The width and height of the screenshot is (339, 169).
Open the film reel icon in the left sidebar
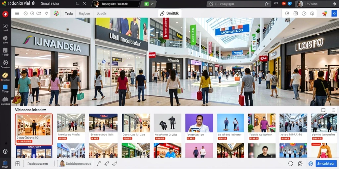click(5, 63)
